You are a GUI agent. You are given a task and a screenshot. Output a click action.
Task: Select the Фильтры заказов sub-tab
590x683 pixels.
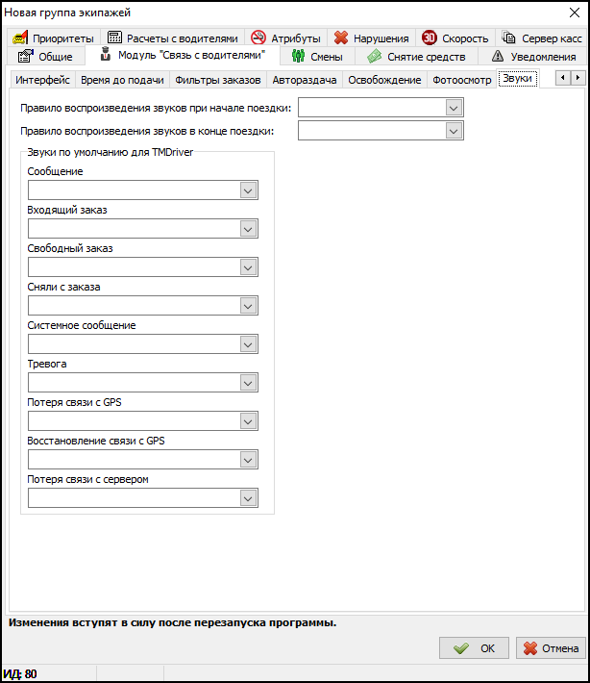pyautogui.click(x=216, y=80)
